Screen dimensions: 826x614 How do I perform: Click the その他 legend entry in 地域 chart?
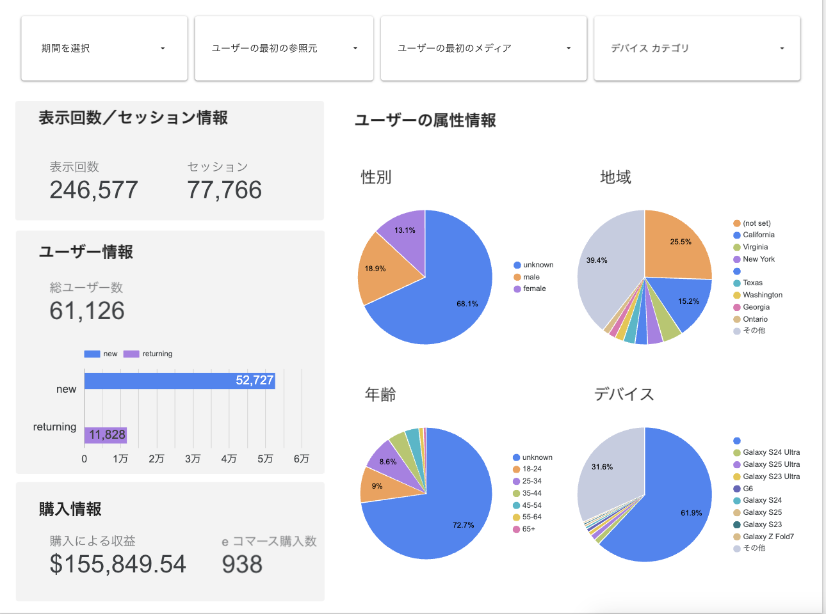pos(749,331)
